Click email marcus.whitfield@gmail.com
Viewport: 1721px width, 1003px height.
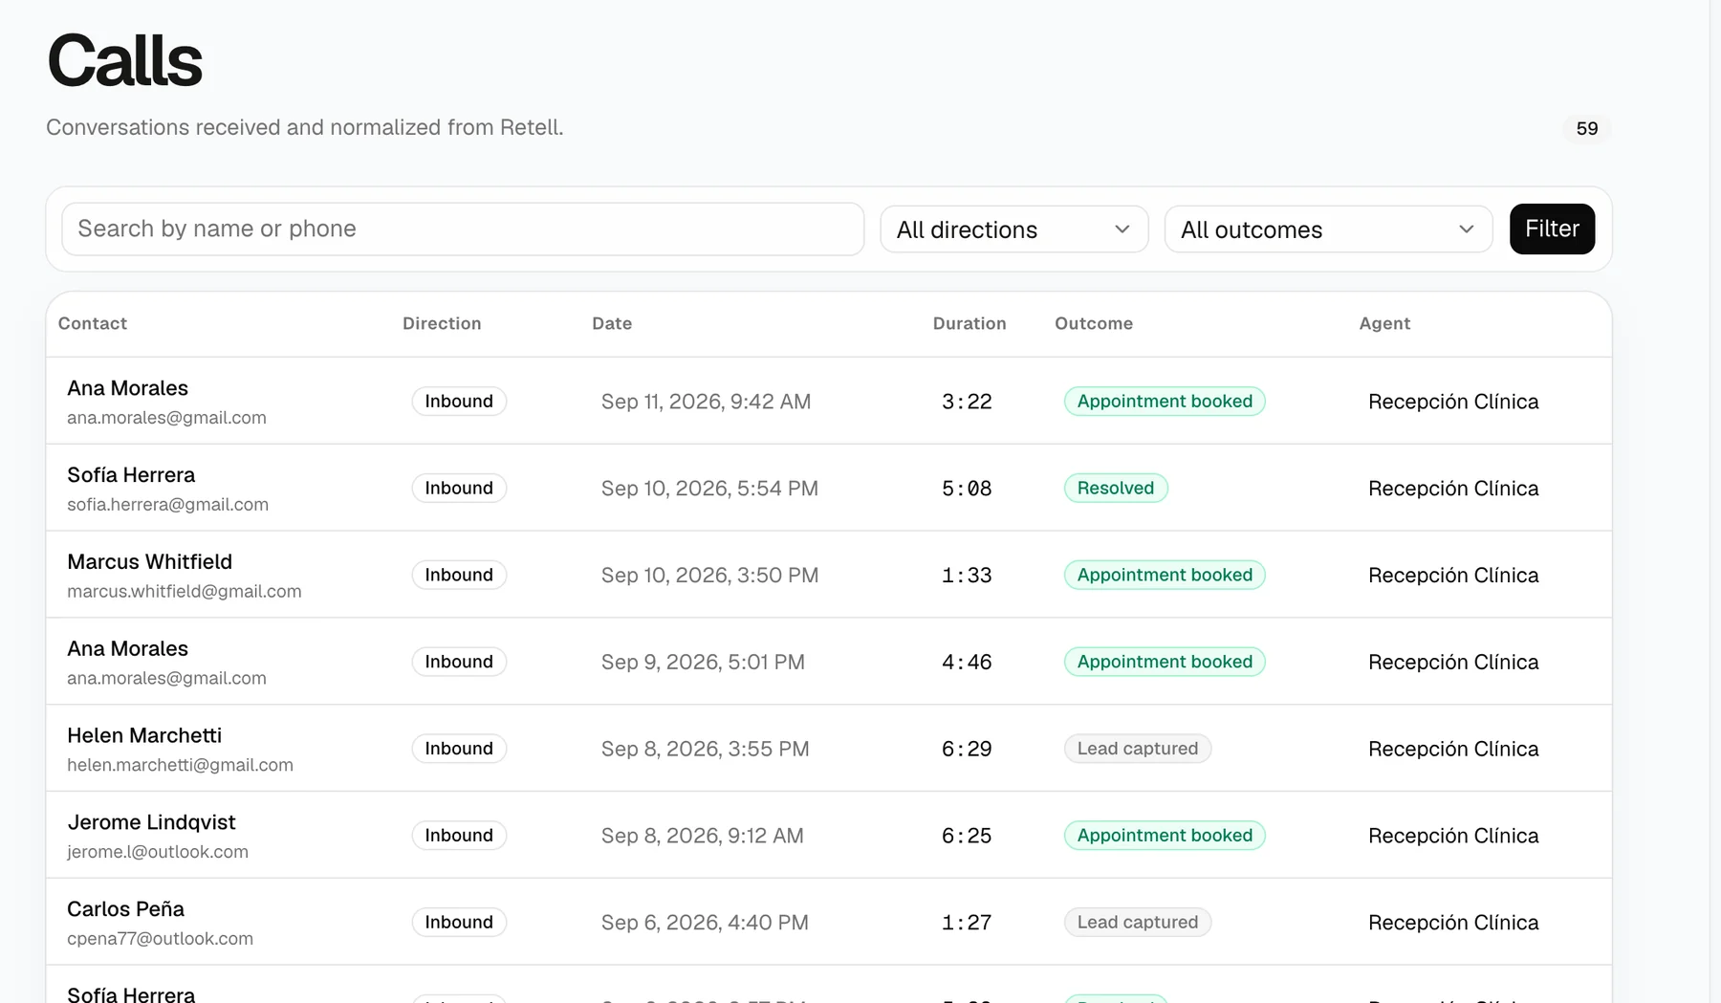tap(185, 592)
